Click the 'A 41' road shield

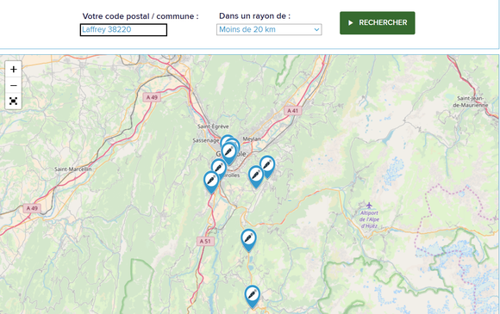pyautogui.click(x=293, y=111)
